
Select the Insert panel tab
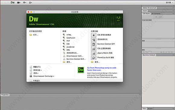pos(145,11)
